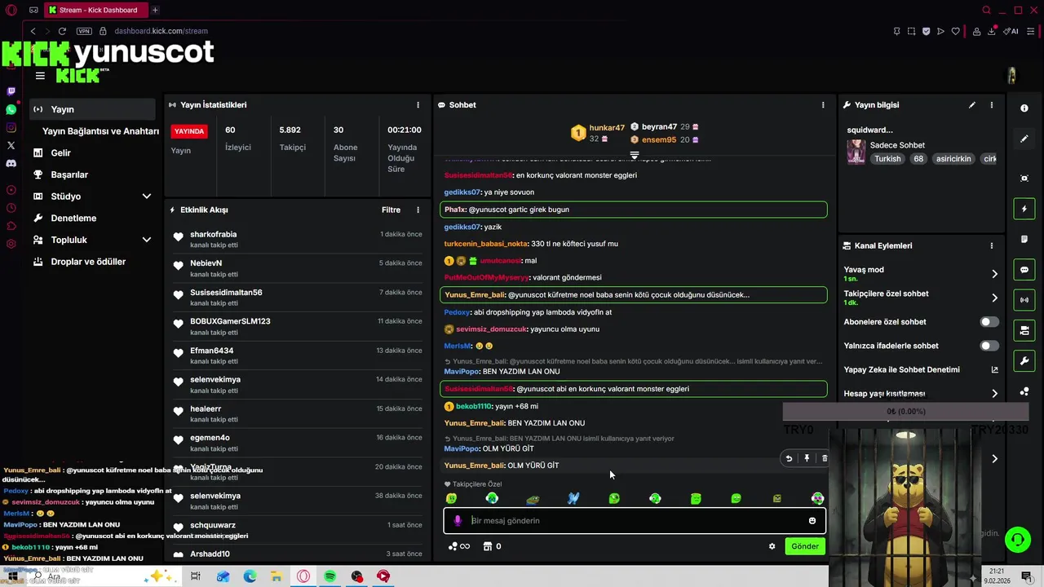The image size is (1044, 587).
Task: Expand the Topluluk sidebar section
Action: pos(147,240)
